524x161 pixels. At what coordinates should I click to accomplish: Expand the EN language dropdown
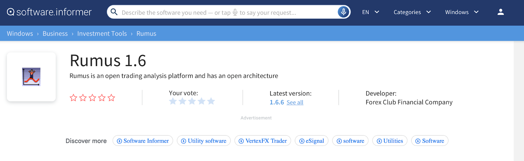click(370, 12)
